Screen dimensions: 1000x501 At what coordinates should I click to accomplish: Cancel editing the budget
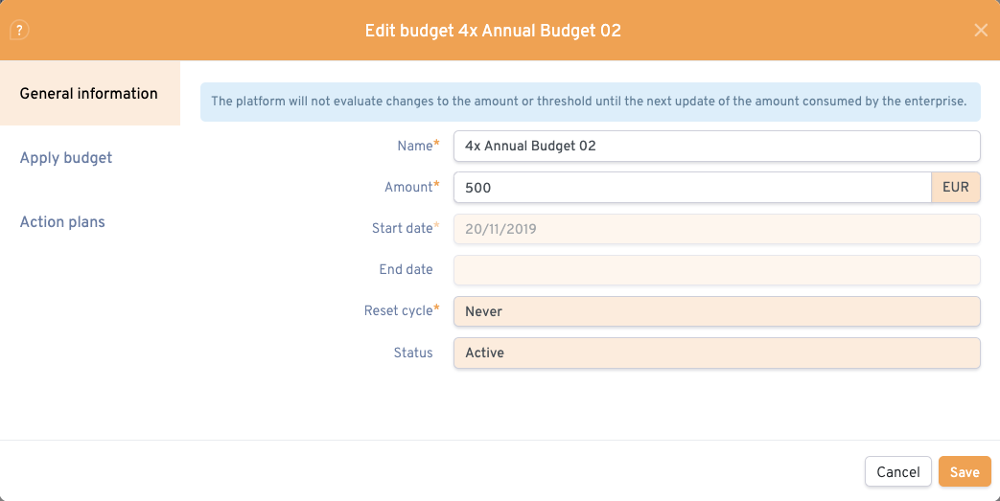(898, 471)
